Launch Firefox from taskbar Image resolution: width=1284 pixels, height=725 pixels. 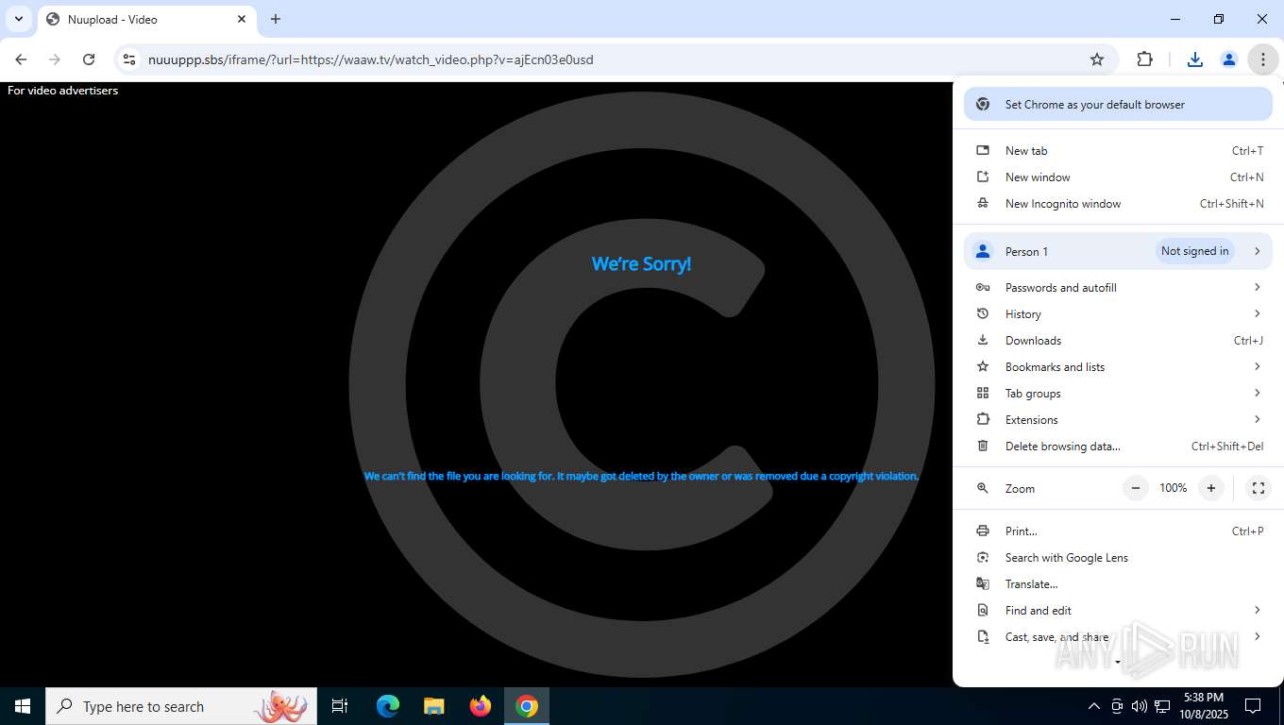tap(481, 706)
